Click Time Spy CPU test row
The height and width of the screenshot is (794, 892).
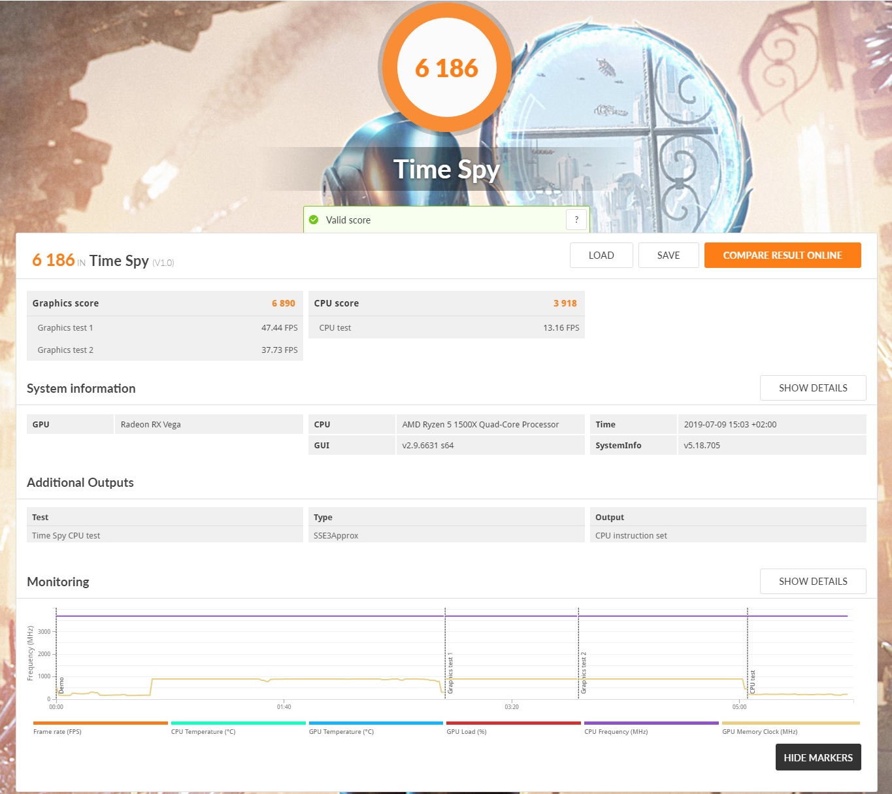click(165, 535)
